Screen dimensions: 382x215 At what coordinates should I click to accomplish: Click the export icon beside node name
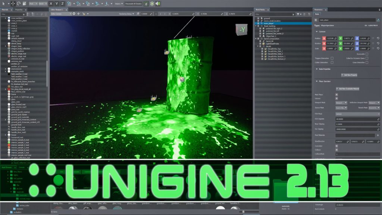pos(378,20)
